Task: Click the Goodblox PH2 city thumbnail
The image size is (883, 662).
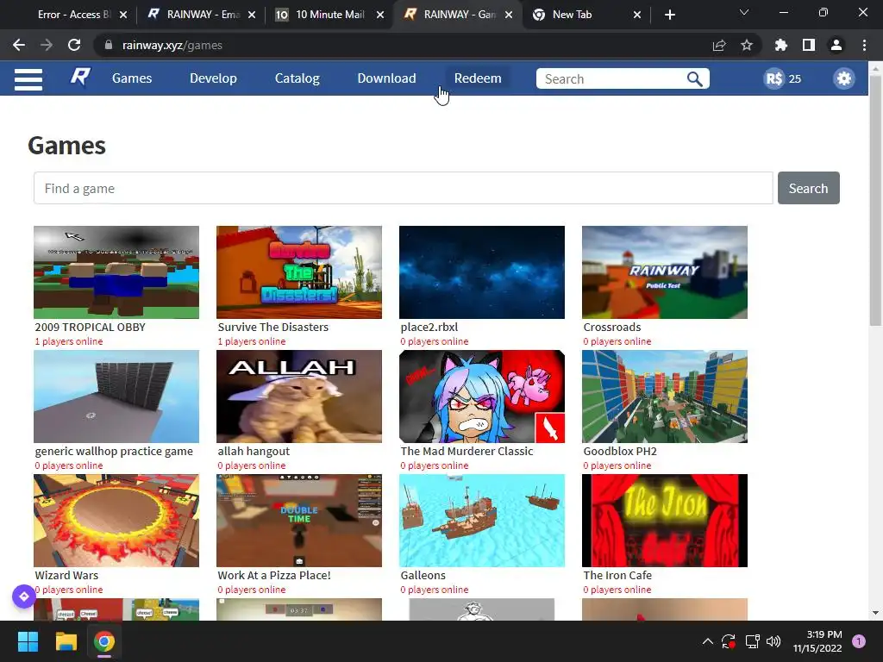Action: point(665,397)
